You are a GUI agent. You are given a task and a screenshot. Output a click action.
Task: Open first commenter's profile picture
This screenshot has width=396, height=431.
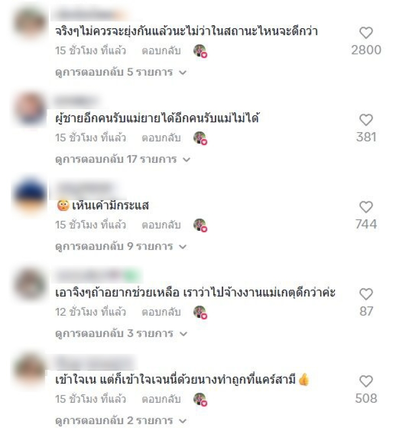[x=30, y=23]
